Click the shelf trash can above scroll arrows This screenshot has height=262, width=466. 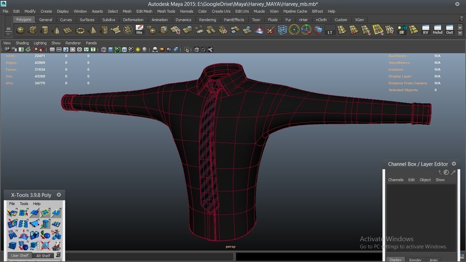coord(462,19)
